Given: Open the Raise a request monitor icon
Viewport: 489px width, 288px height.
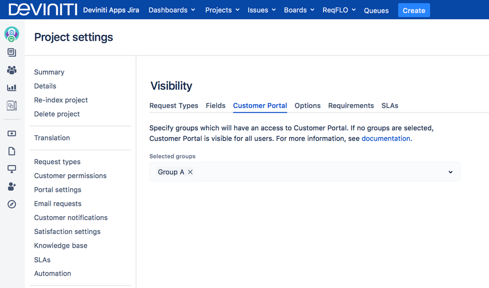Looking at the screenshot, I should pos(12,169).
